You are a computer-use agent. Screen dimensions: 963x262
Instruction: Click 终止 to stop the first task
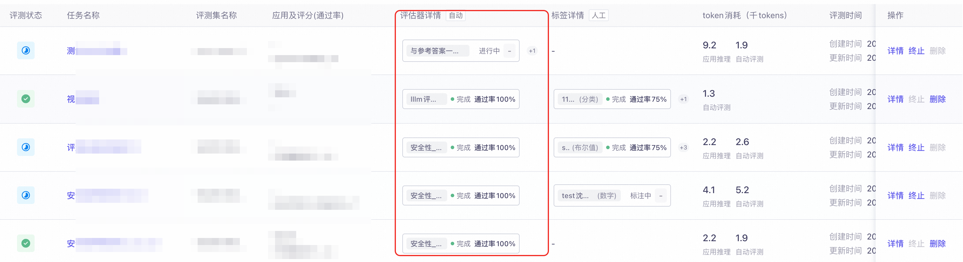(x=916, y=51)
